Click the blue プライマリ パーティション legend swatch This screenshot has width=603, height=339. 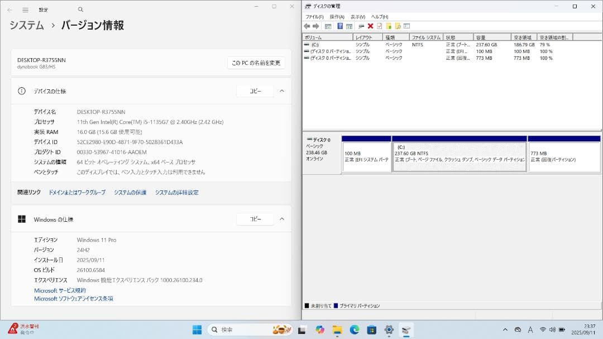[336, 305]
